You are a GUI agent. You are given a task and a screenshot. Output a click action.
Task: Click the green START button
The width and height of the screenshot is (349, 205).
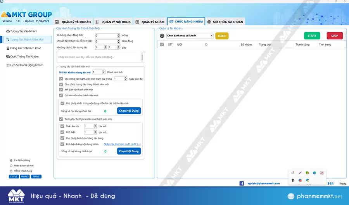pos(312,36)
